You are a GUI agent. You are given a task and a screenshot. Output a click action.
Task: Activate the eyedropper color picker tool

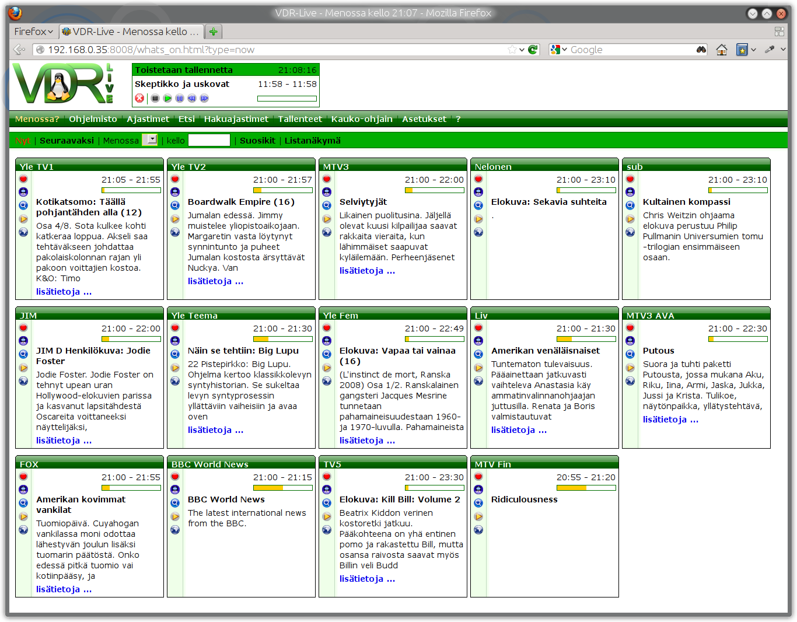[770, 50]
